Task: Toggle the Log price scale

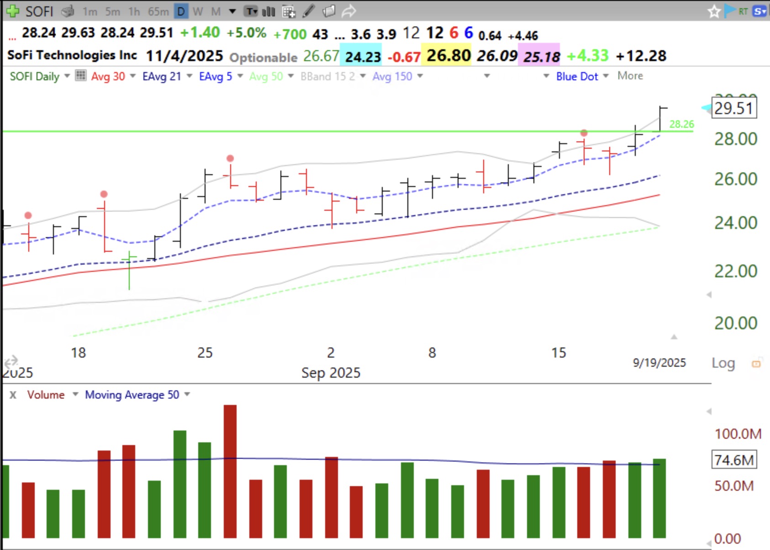Action: (x=723, y=363)
